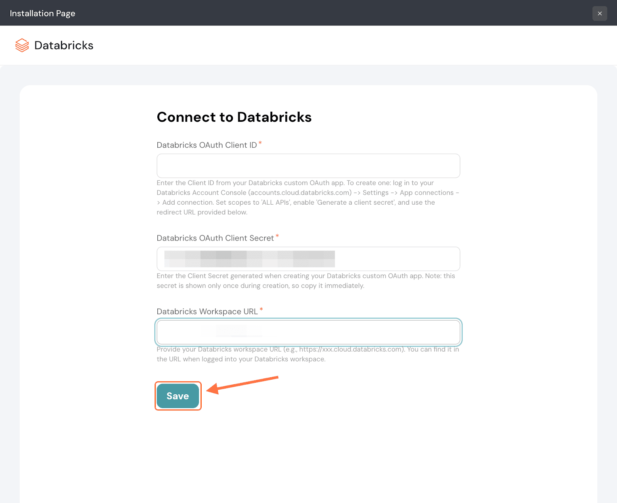The image size is (617, 503).
Task: Focus the Databricks OAuth Client ID field
Action: (x=308, y=166)
